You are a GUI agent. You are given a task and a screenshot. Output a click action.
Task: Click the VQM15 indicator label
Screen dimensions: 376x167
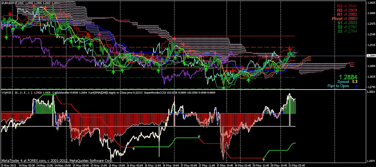[x=6, y=92]
